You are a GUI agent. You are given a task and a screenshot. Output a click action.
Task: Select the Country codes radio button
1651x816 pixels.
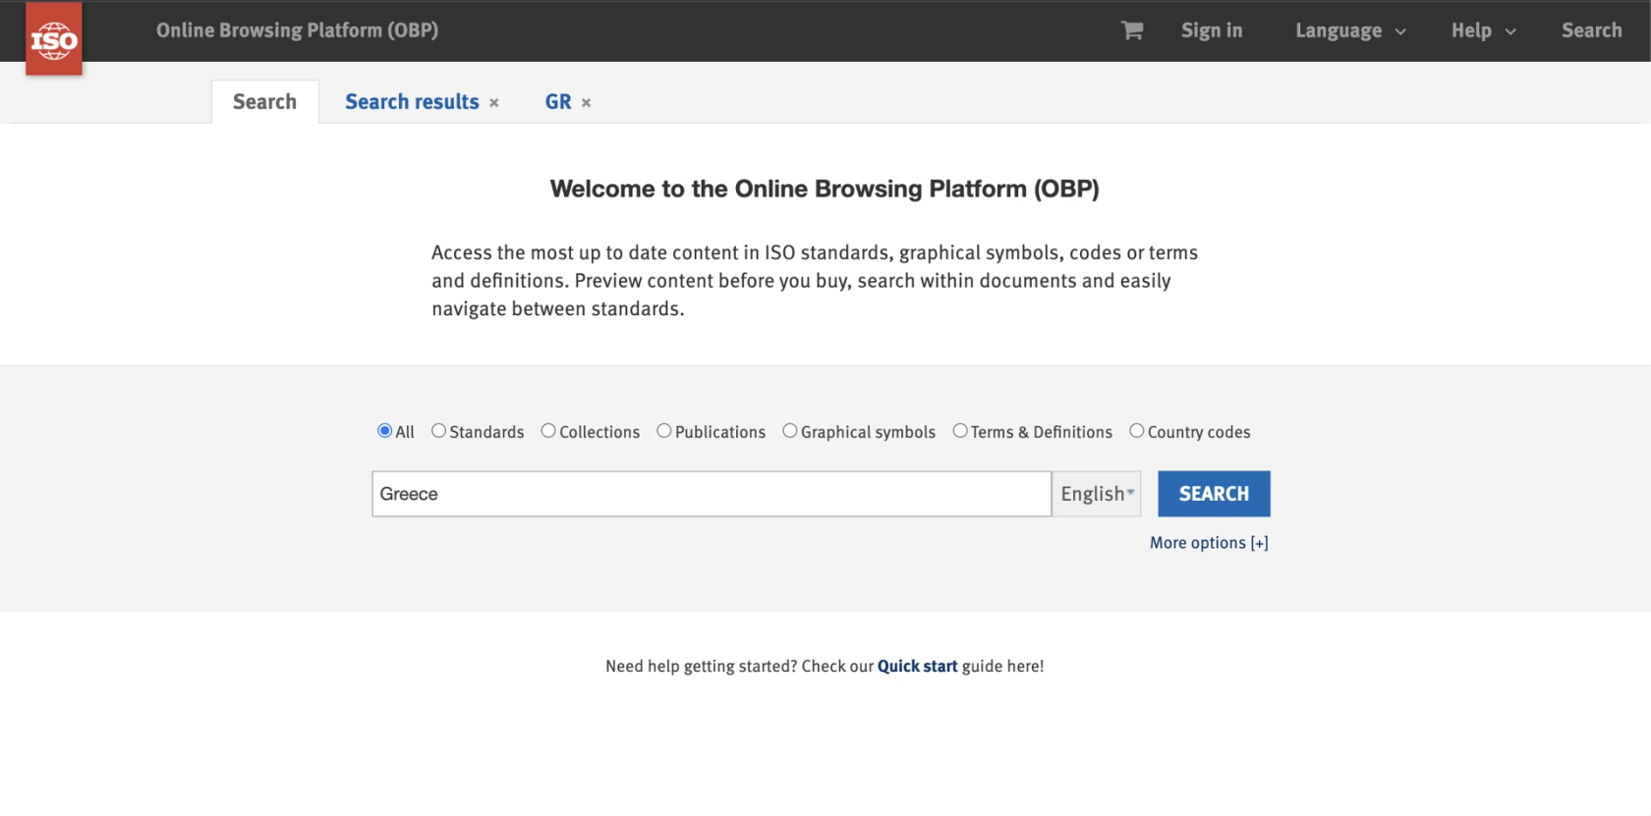pyautogui.click(x=1137, y=431)
